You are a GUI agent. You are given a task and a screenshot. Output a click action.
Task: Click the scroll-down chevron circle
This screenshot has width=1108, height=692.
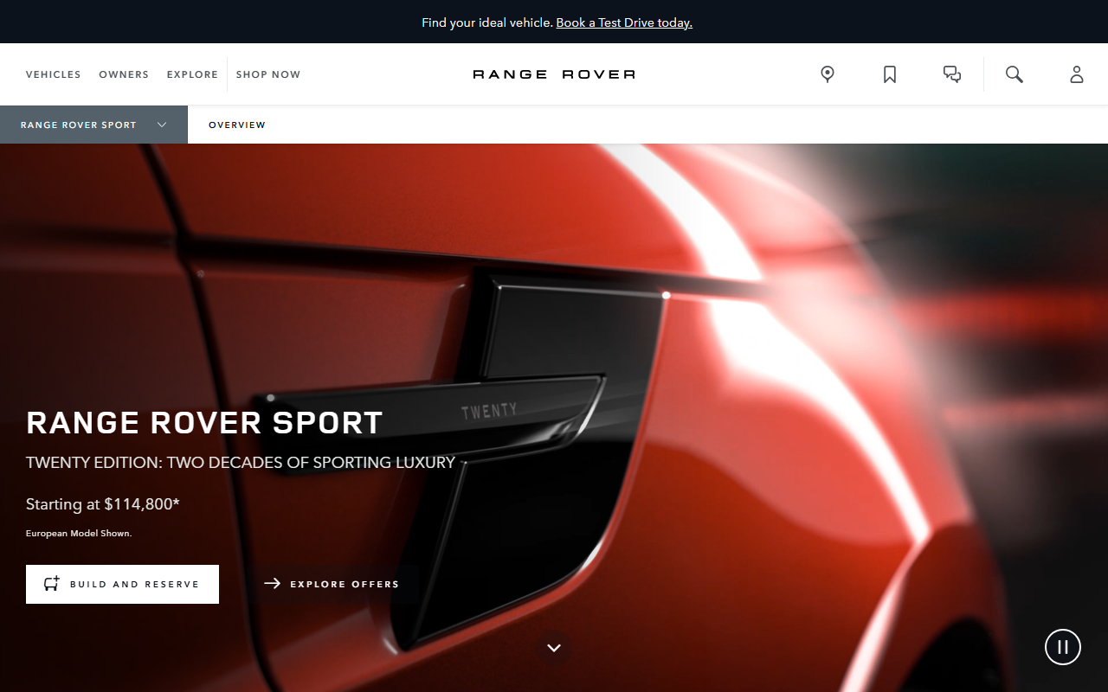(554, 647)
